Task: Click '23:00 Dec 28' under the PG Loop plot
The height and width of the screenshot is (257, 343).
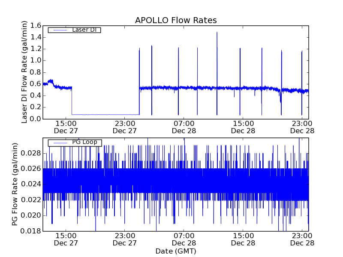Action: (302, 239)
